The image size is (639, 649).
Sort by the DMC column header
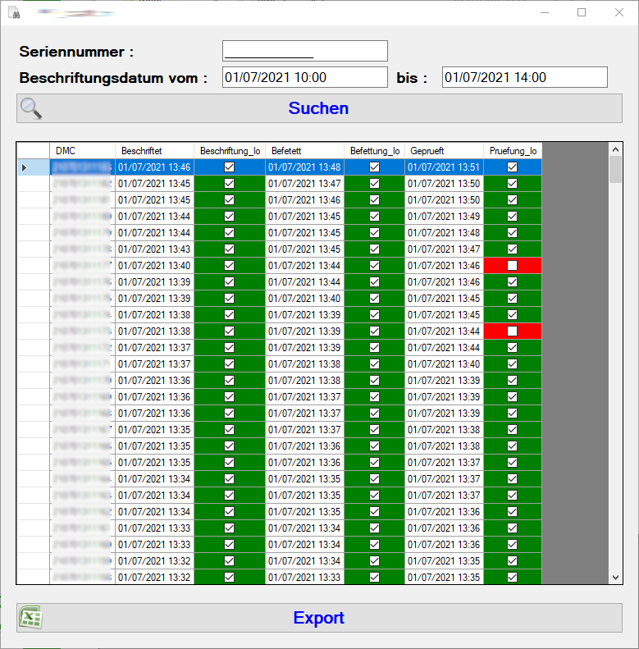[81, 151]
